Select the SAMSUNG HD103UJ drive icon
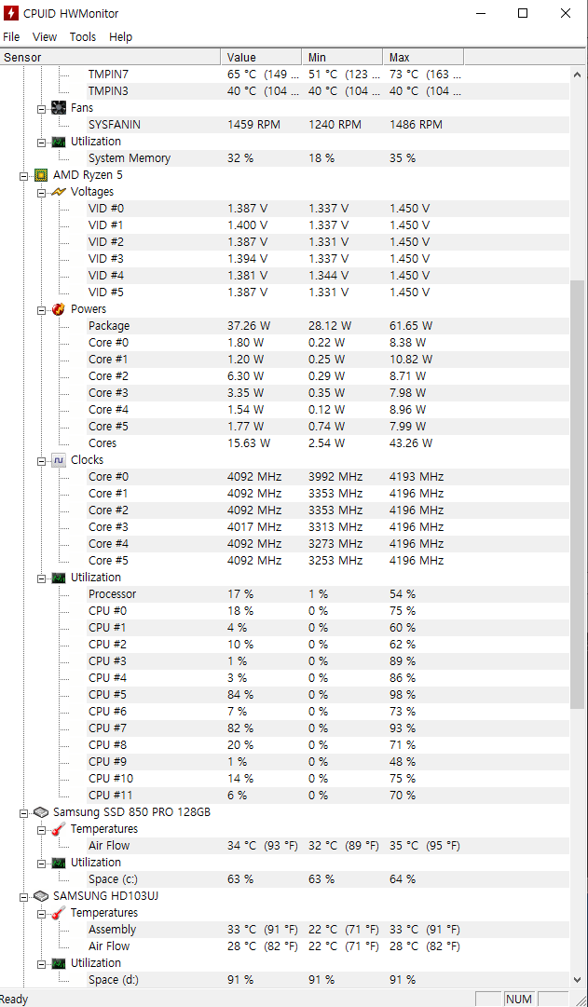This screenshot has width=588, height=1007. (40, 895)
